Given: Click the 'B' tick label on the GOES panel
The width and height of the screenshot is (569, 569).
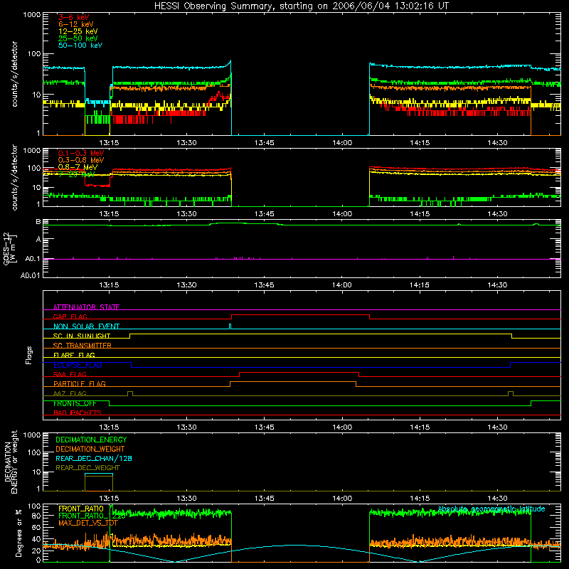Looking at the screenshot, I should 38,222.
